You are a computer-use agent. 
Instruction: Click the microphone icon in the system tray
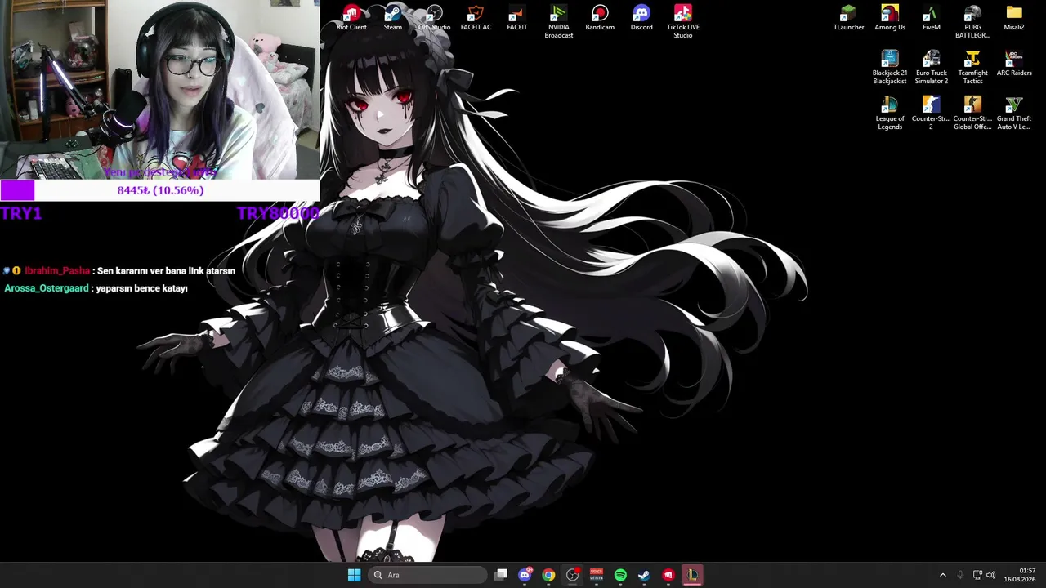960,575
